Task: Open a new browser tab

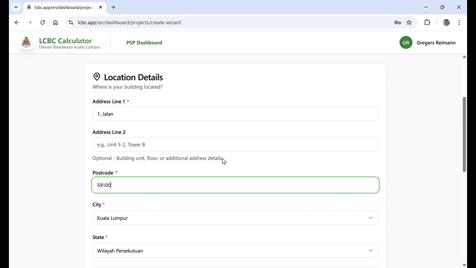Action: click(113, 7)
